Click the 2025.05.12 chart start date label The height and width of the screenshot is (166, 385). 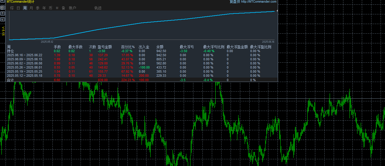pos(47,42)
